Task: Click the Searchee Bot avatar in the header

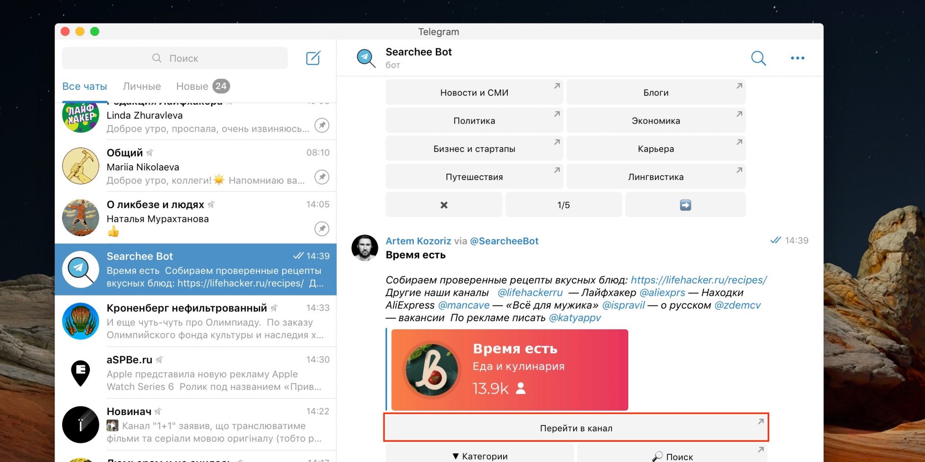Action: click(365, 58)
